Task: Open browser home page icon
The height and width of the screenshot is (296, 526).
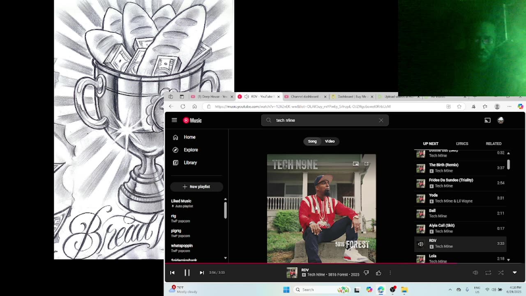Action: tap(194, 106)
